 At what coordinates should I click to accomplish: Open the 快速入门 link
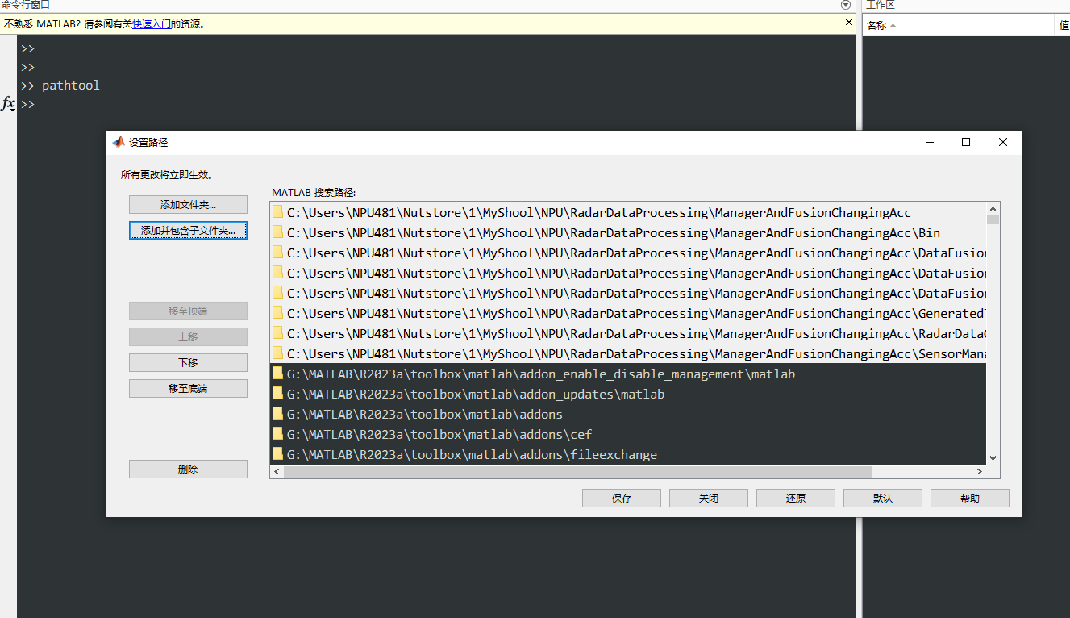[x=151, y=24]
